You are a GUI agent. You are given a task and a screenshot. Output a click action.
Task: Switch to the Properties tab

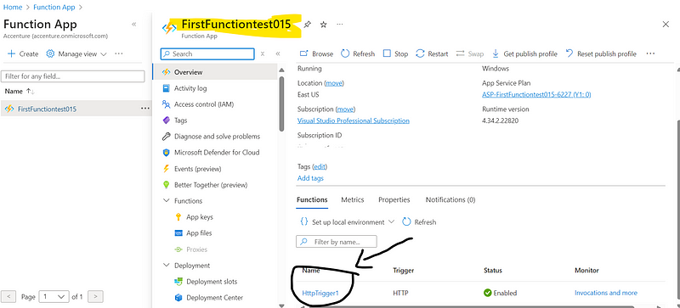[394, 199]
